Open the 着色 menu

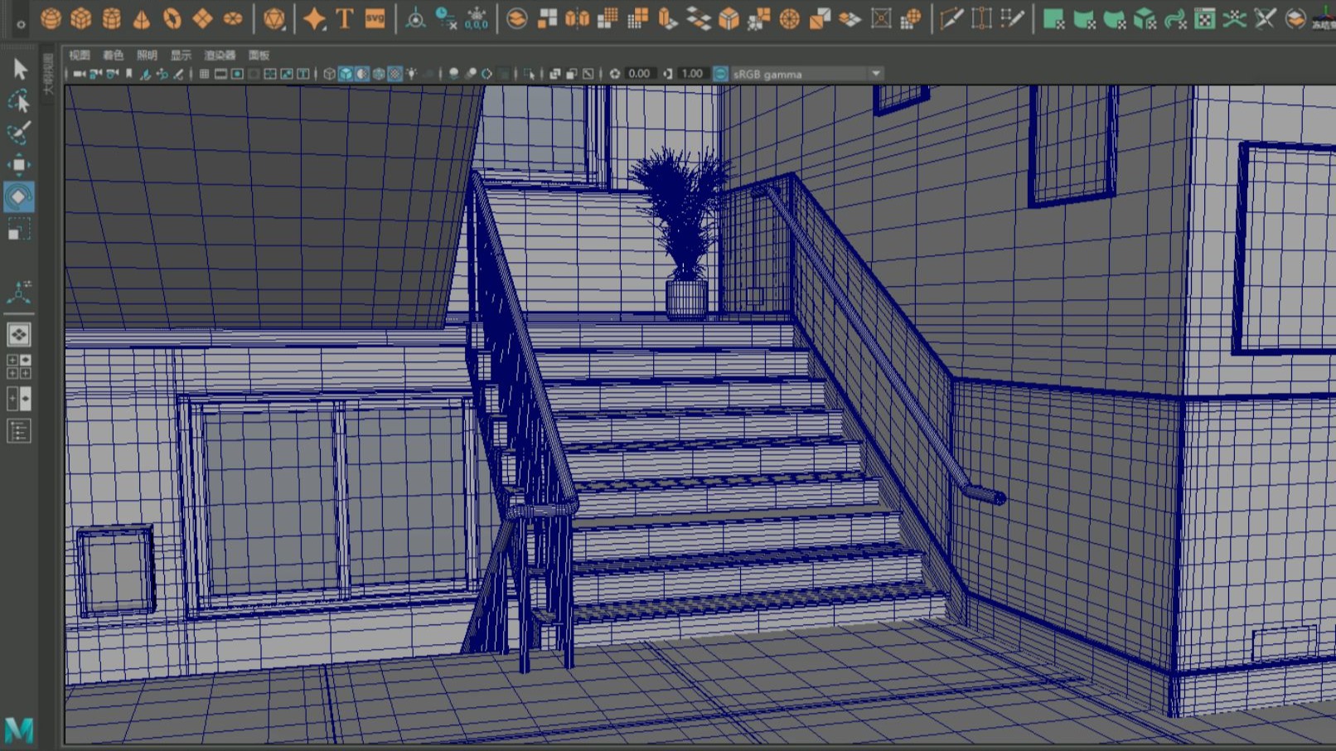(x=114, y=56)
